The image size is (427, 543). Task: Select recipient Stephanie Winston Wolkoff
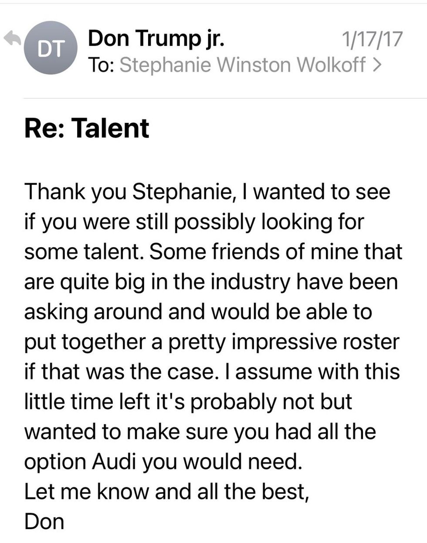243,64
